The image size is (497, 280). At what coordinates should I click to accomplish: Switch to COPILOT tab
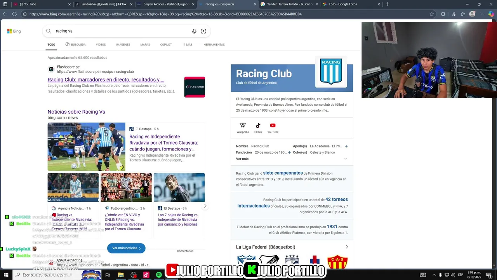pyautogui.click(x=166, y=45)
